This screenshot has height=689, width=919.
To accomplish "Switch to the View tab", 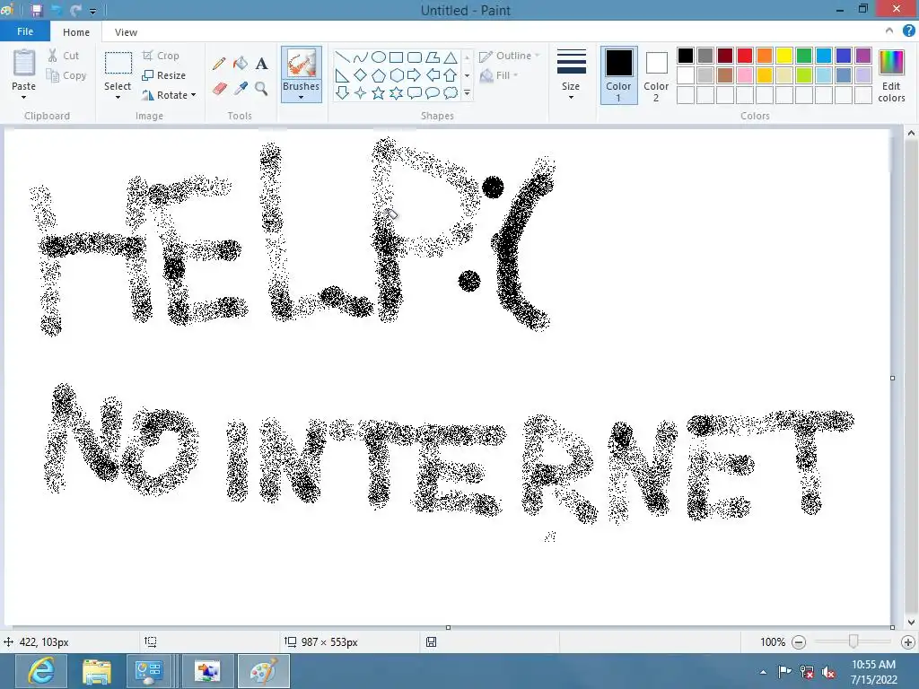I will point(126,32).
